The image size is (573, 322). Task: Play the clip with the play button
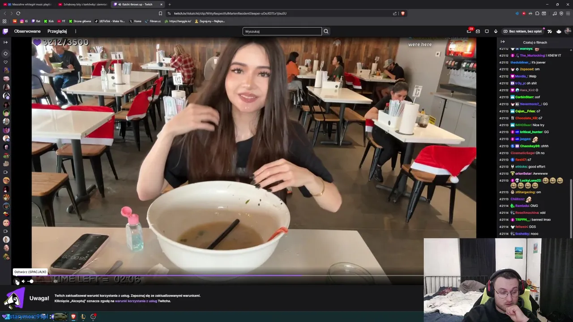click(17, 281)
